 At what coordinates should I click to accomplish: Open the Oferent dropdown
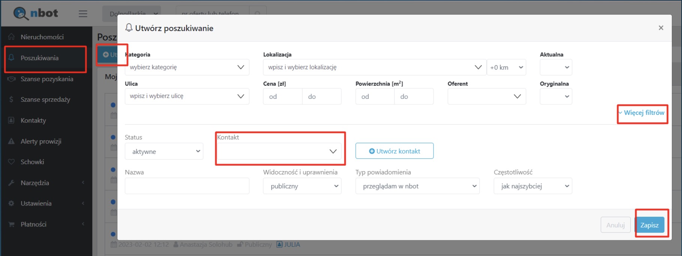tap(487, 96)
